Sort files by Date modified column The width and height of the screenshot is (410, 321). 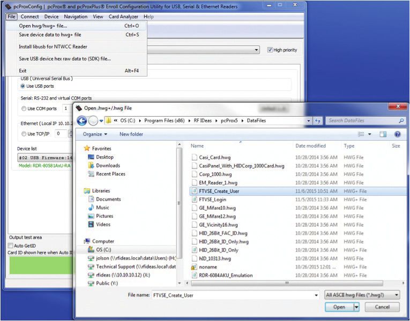click(x=310, y=146)
